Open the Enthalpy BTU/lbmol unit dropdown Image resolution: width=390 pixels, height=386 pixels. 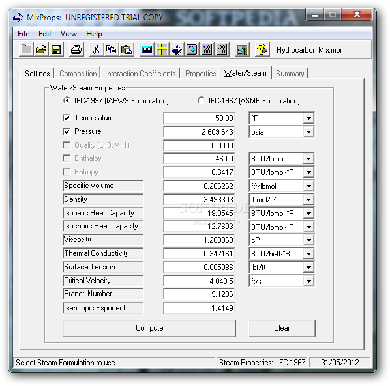click(x=308, y=159)
